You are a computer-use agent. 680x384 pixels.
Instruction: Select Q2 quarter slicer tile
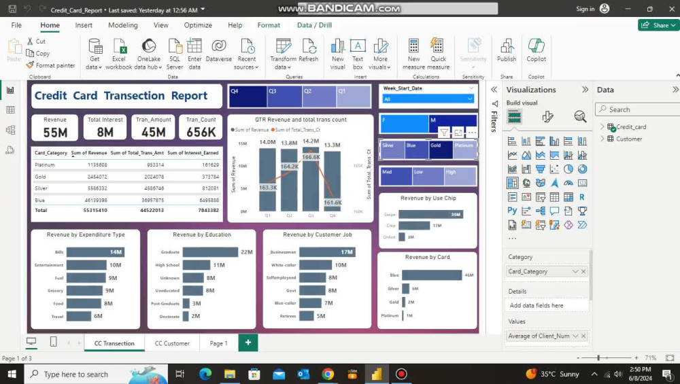319,97
